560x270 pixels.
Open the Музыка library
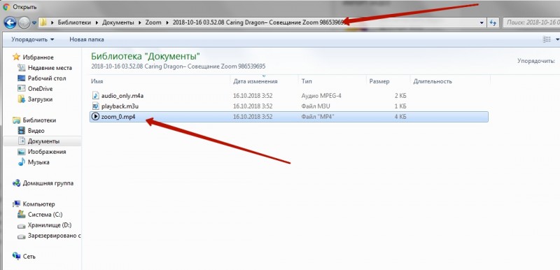[38, 162]
